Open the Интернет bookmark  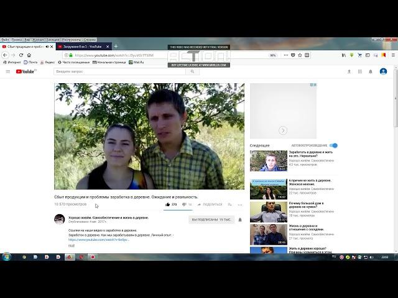12,62
